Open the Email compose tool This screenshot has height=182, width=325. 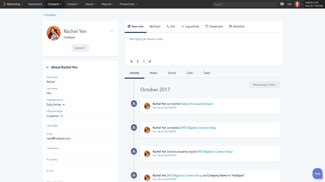pyautogui.click(x=155, y=26)
